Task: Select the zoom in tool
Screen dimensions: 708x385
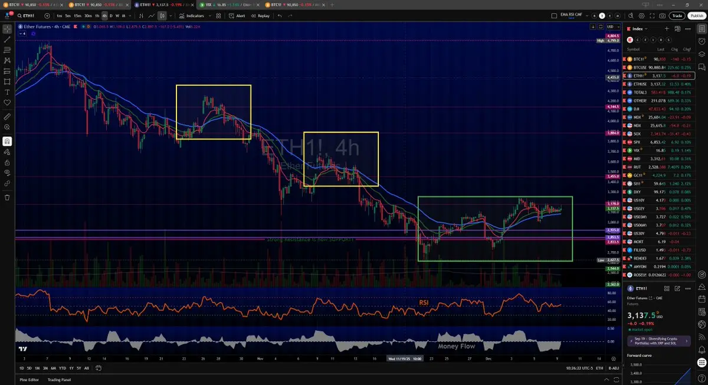Action: coord(7,128)
